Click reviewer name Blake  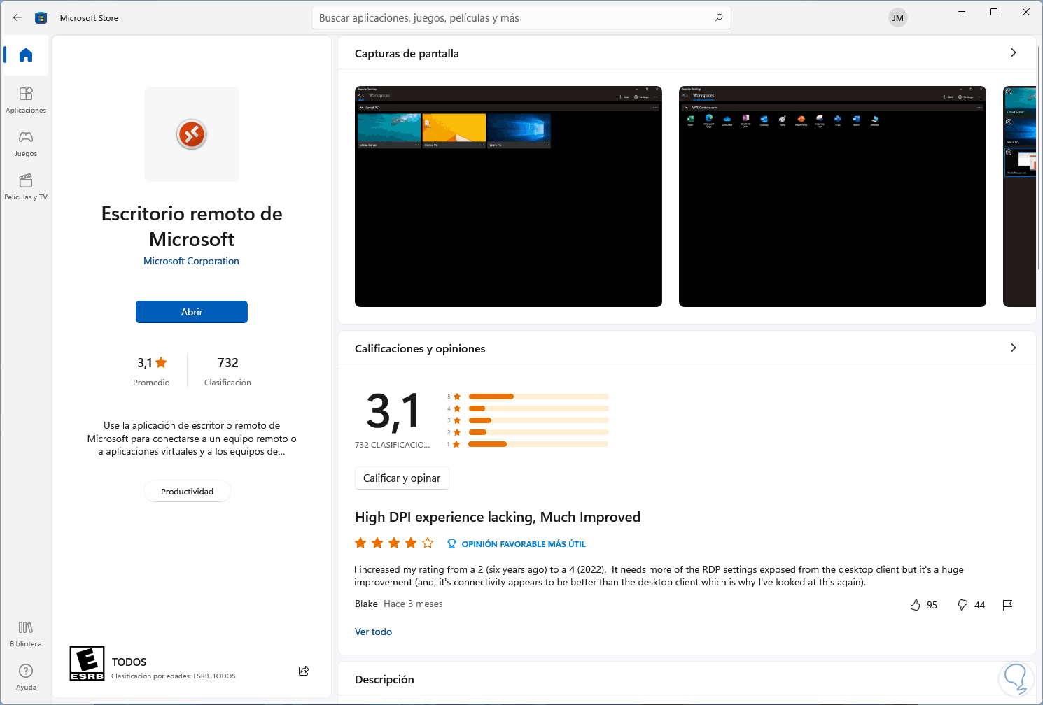pos(366,604)
